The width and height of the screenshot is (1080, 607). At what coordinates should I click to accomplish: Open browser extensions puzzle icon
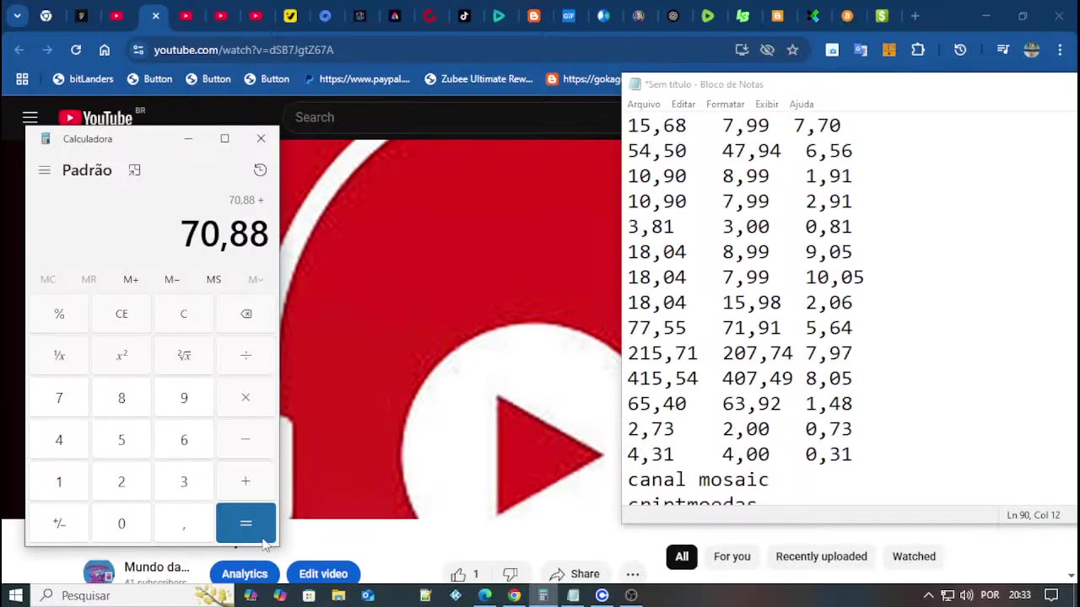pos(918,50)
